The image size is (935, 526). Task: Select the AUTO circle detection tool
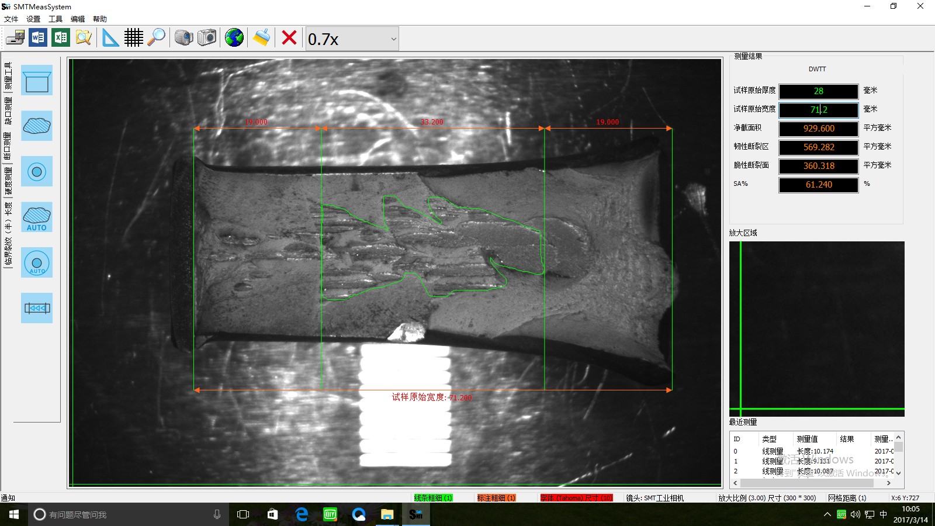click(x=37, y=262)
